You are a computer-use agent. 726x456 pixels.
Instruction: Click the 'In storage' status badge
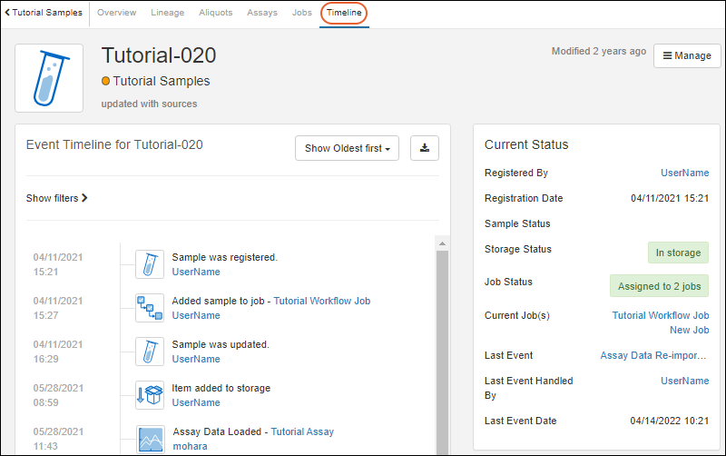point(678,253)
